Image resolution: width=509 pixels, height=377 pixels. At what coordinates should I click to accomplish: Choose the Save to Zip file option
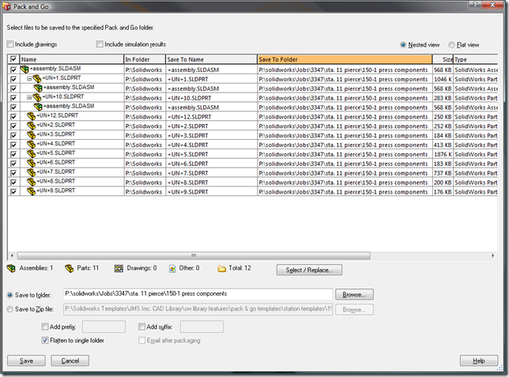pos(10,309)
